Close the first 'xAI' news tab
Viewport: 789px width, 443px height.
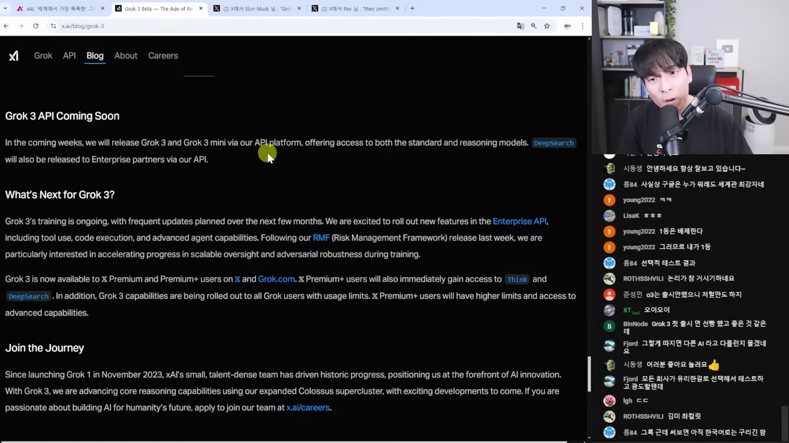(x=102, y=8)
